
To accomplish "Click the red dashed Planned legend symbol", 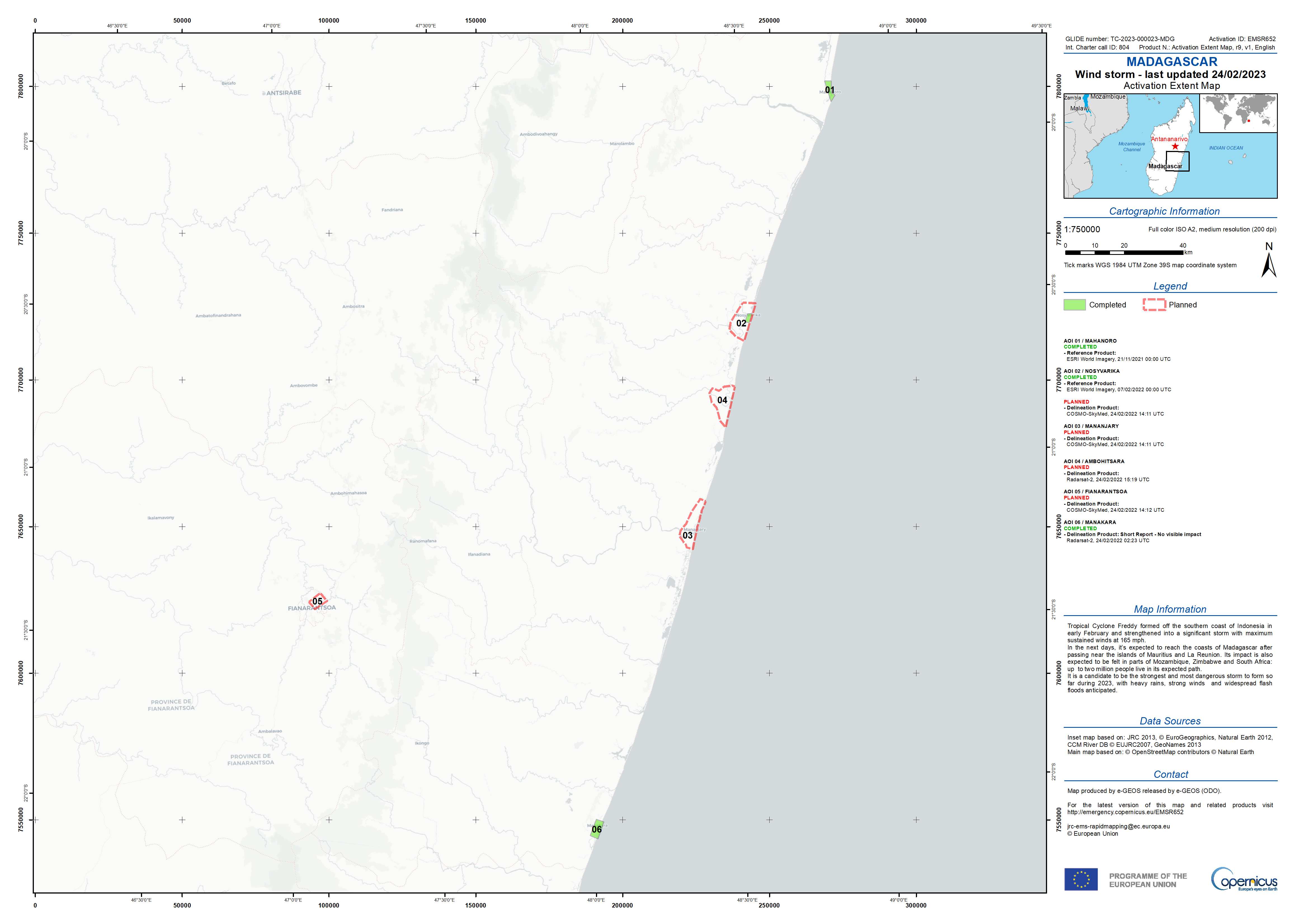I will pyautogui.click(x=1154, y=305).
